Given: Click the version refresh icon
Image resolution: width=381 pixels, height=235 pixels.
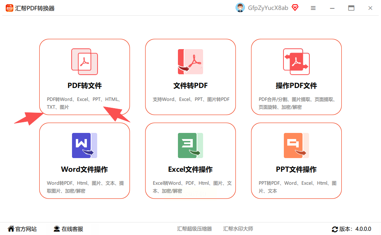Looking at the screenshot, I should click(335, 229).
